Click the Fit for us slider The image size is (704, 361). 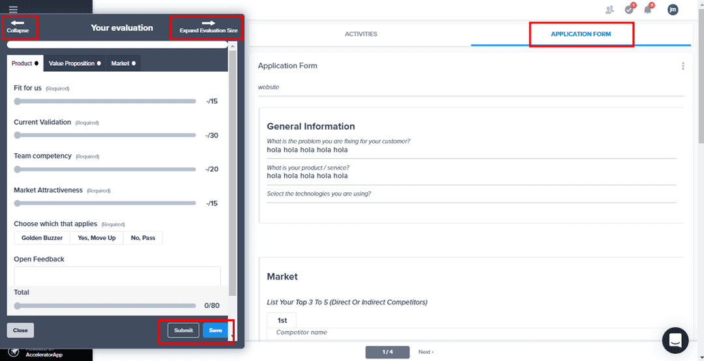tap(104, 101)
